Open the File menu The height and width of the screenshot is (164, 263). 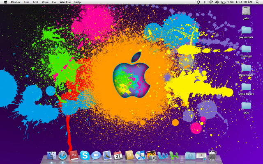coord(26,2)
